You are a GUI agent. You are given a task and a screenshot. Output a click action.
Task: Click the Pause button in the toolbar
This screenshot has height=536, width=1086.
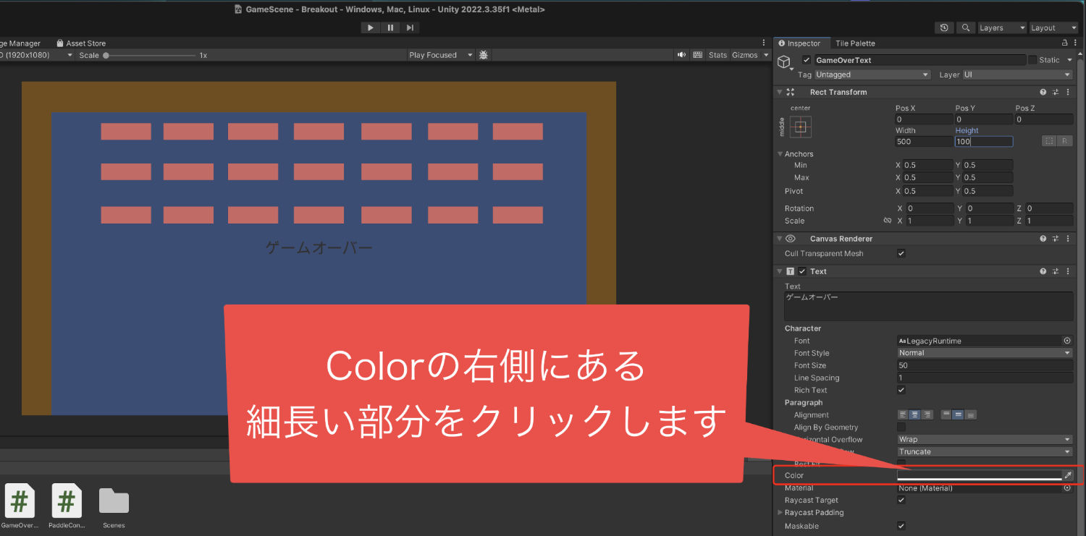390,27
